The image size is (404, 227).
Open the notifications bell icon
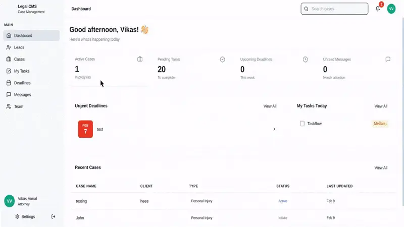[378, 9]
